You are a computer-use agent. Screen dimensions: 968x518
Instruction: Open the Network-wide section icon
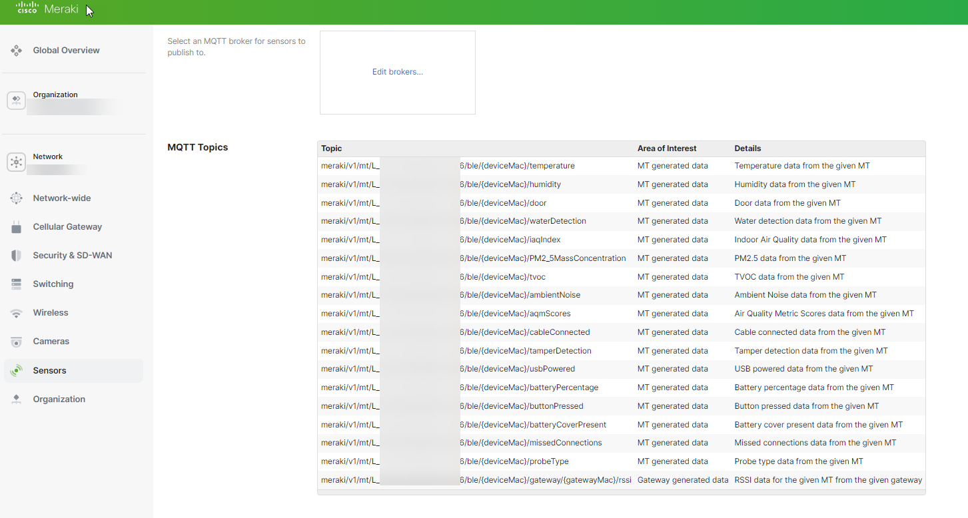(16, 198)
